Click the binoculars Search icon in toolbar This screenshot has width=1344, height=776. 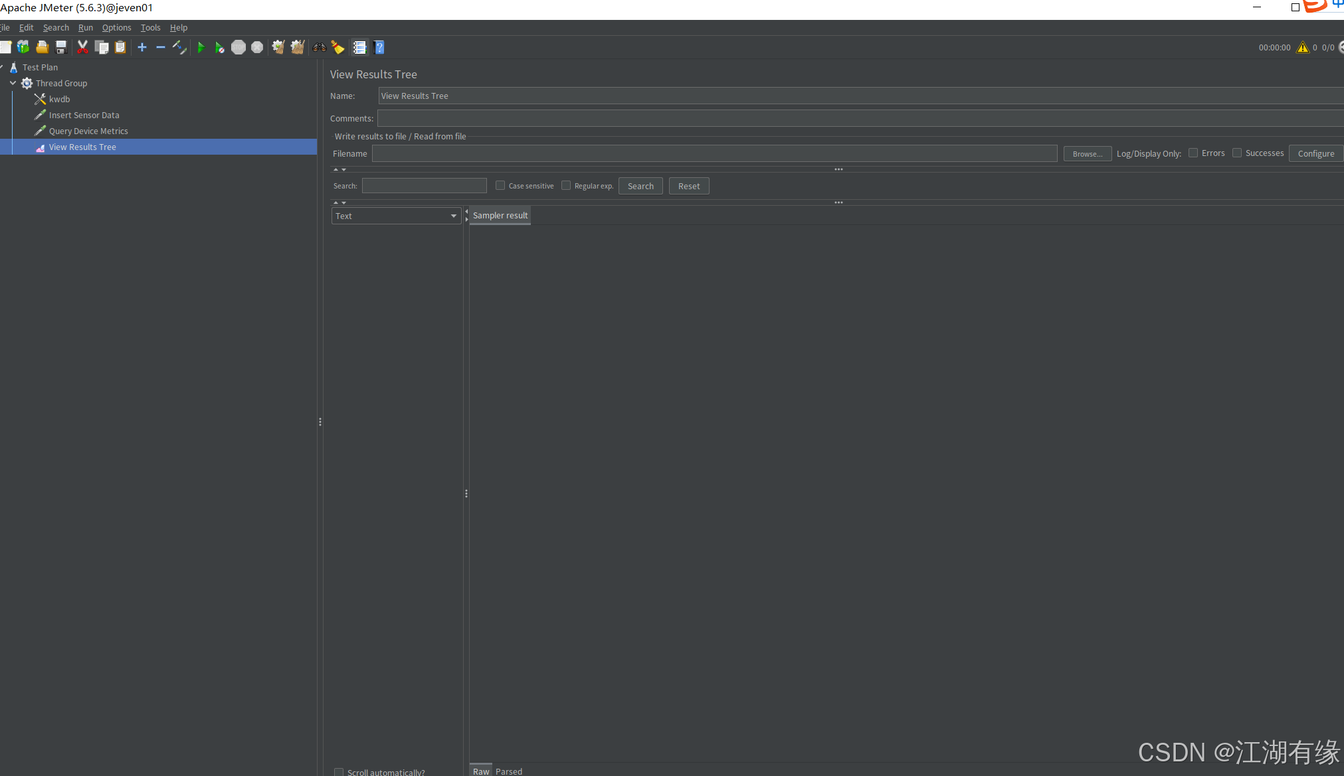tap(320, 47)
